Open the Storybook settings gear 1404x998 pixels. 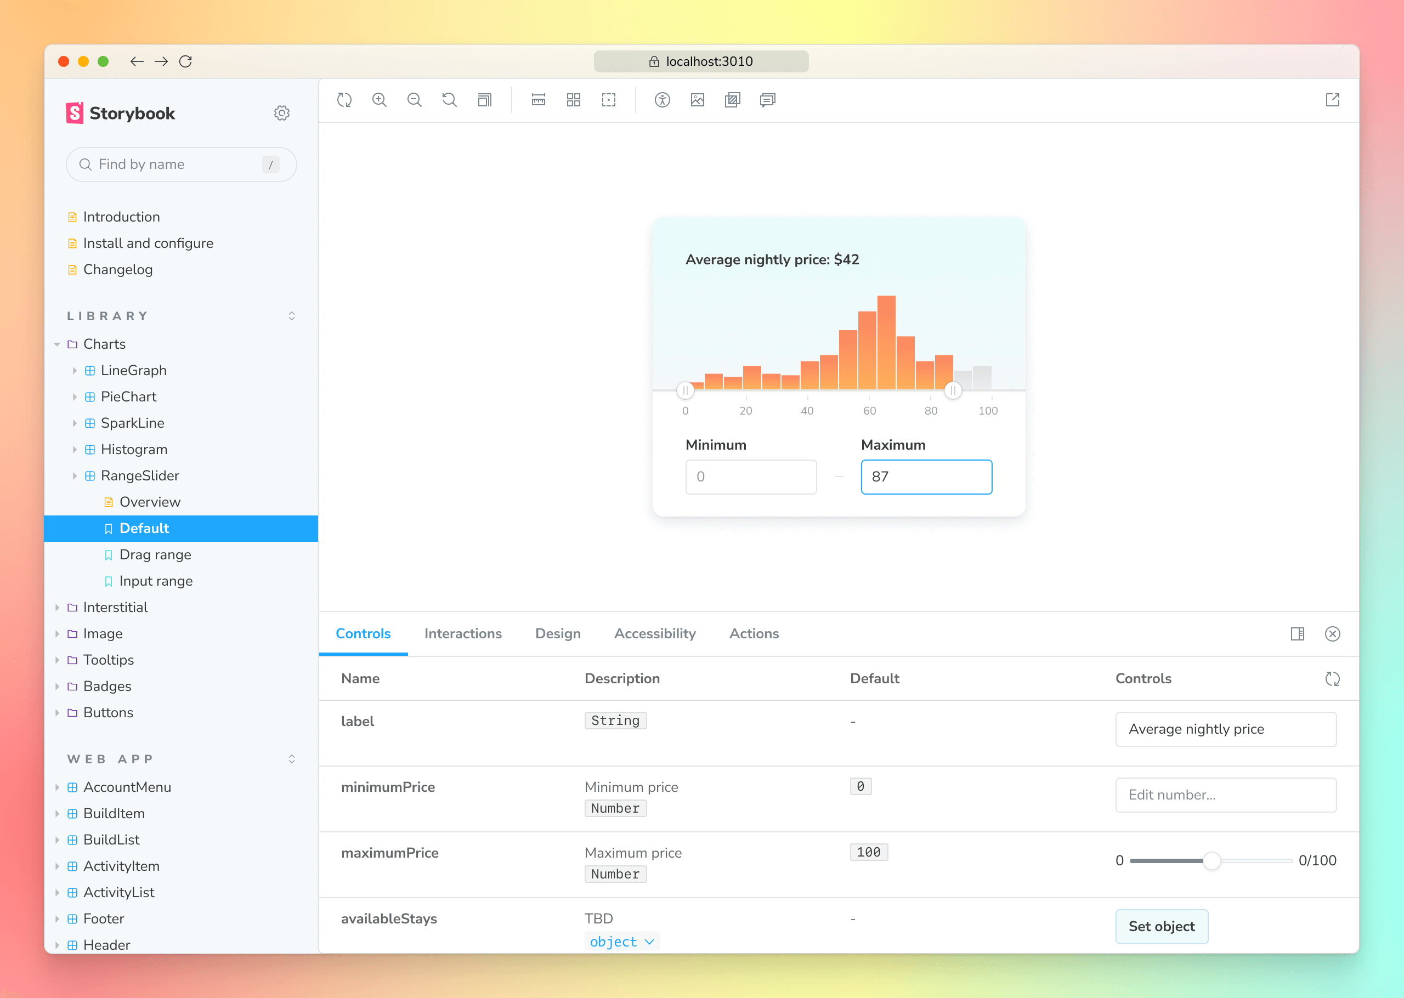click(x=281, y=112)
